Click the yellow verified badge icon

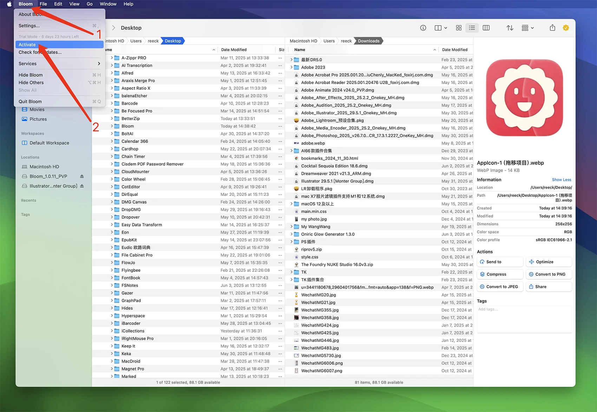coord(566,28)
